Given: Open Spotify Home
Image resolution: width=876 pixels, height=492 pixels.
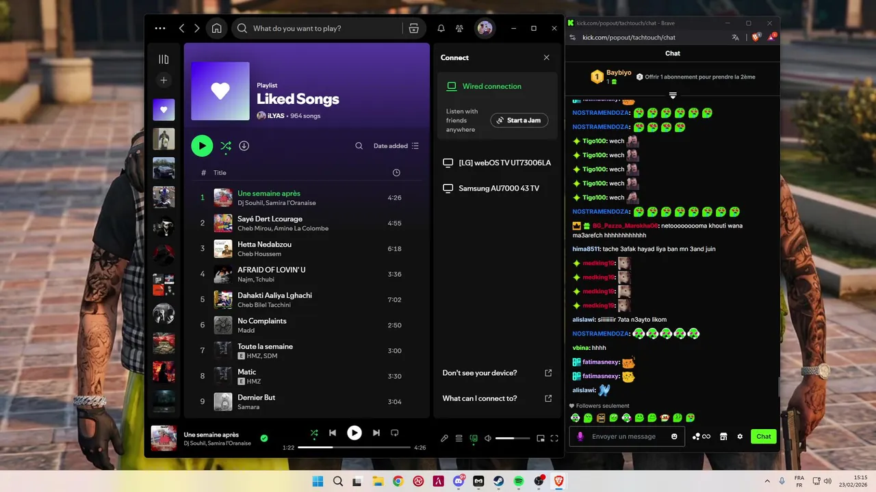Looking at the screenshot, I should (x=216, y=28).
